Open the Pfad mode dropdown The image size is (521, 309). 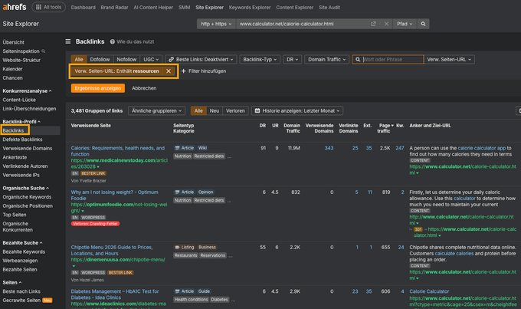405,24
